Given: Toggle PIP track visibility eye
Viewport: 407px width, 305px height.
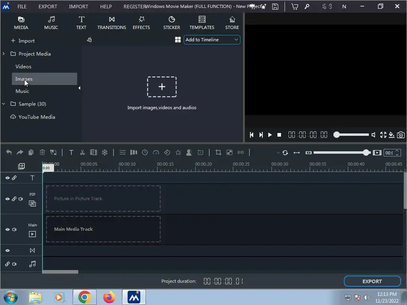Looking at the screenshot, I should (x=8, y=199).
